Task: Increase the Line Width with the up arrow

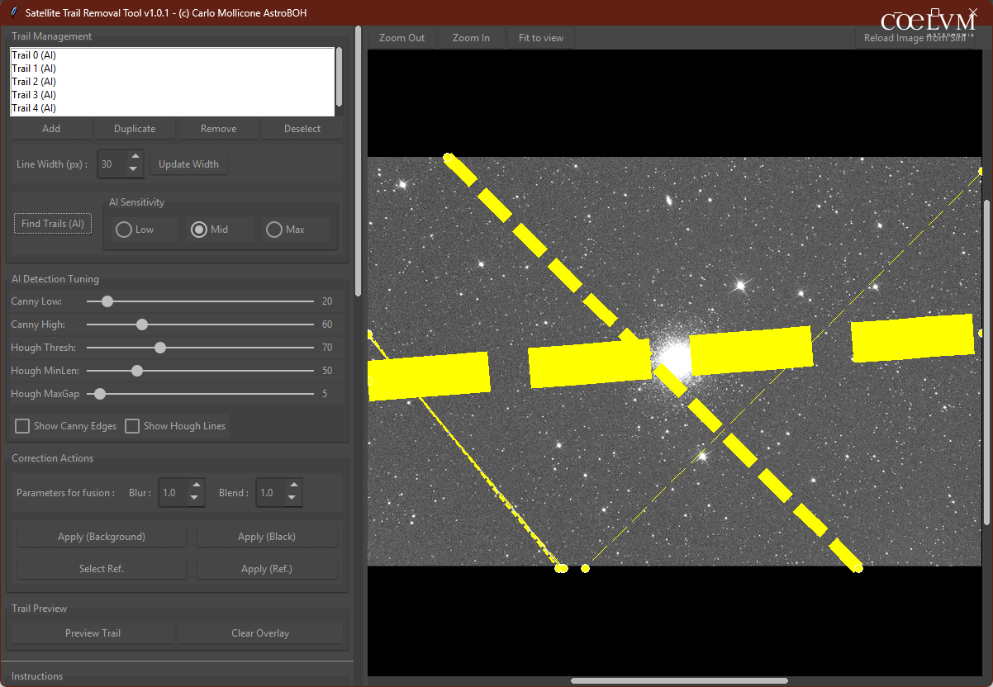Action: click(x=134, y=157)
